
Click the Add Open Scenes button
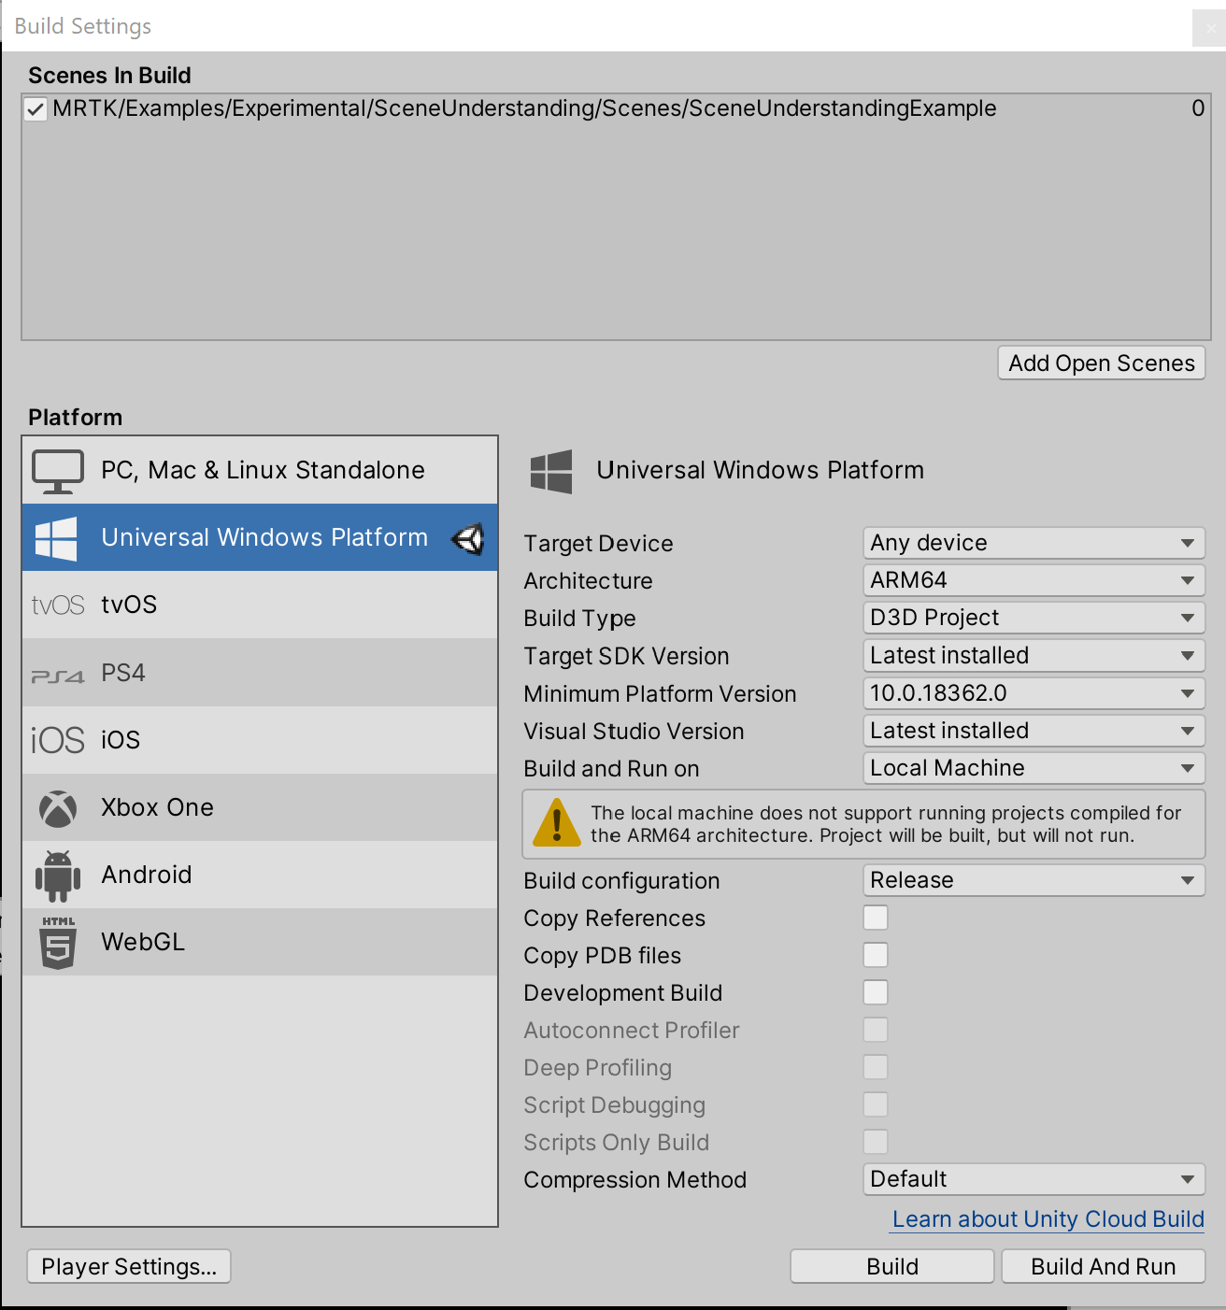click(1102, 363)
